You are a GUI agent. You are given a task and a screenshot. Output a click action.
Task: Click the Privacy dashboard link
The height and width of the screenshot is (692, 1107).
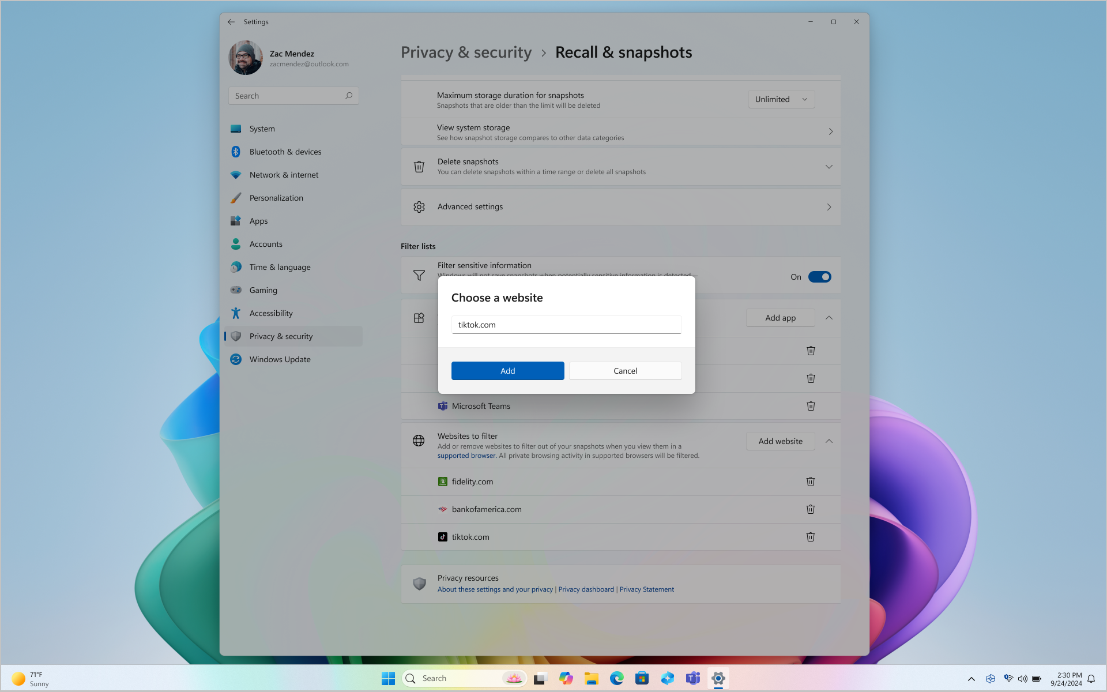586,589
